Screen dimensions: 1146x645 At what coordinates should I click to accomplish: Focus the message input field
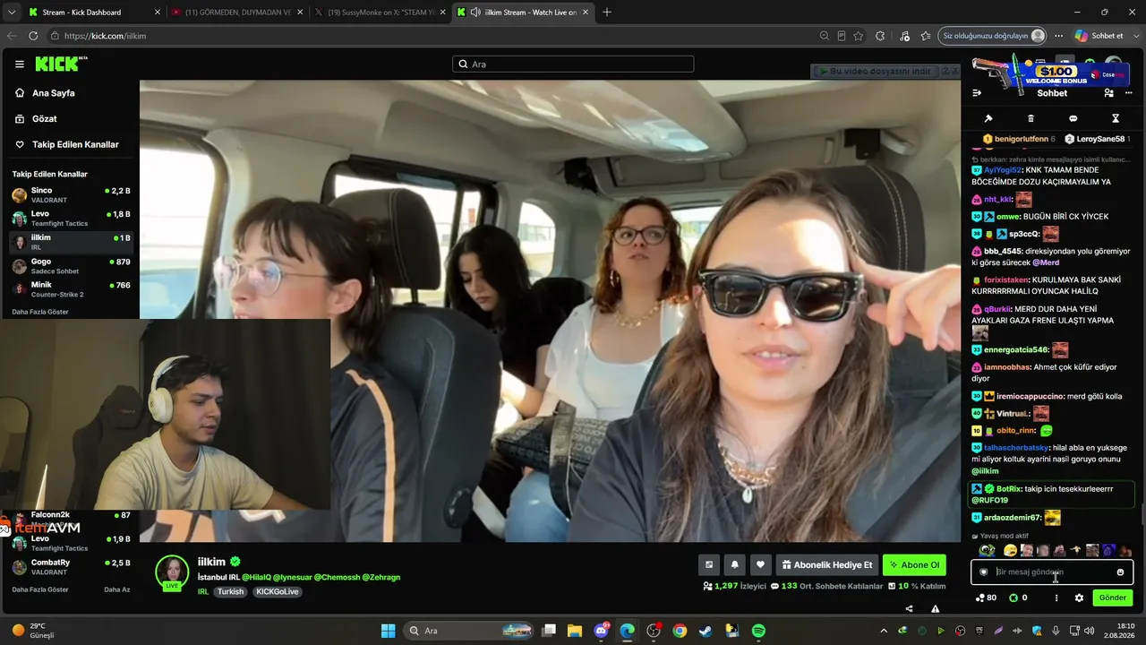point(1052,572)
